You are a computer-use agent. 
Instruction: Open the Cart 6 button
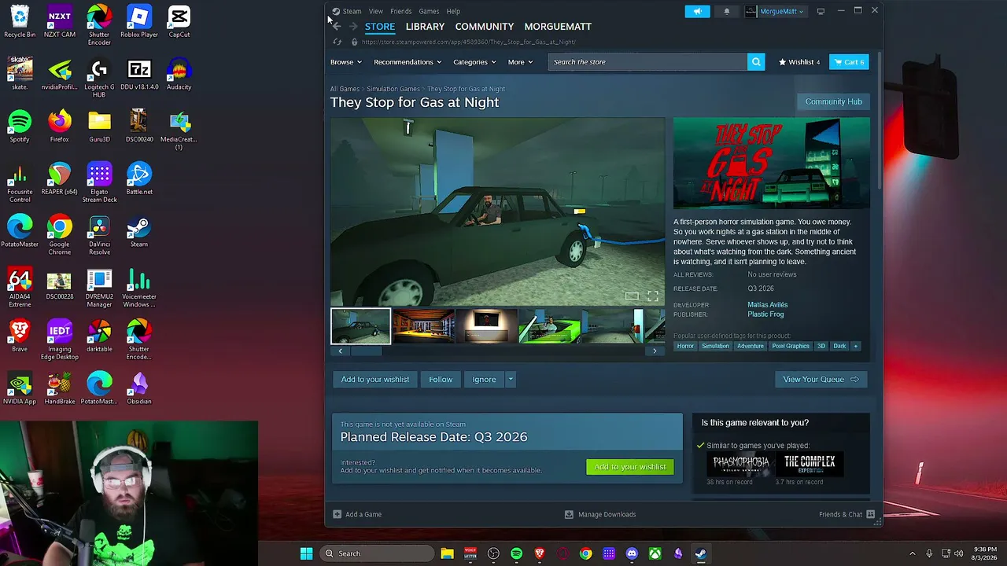(849, 62)
